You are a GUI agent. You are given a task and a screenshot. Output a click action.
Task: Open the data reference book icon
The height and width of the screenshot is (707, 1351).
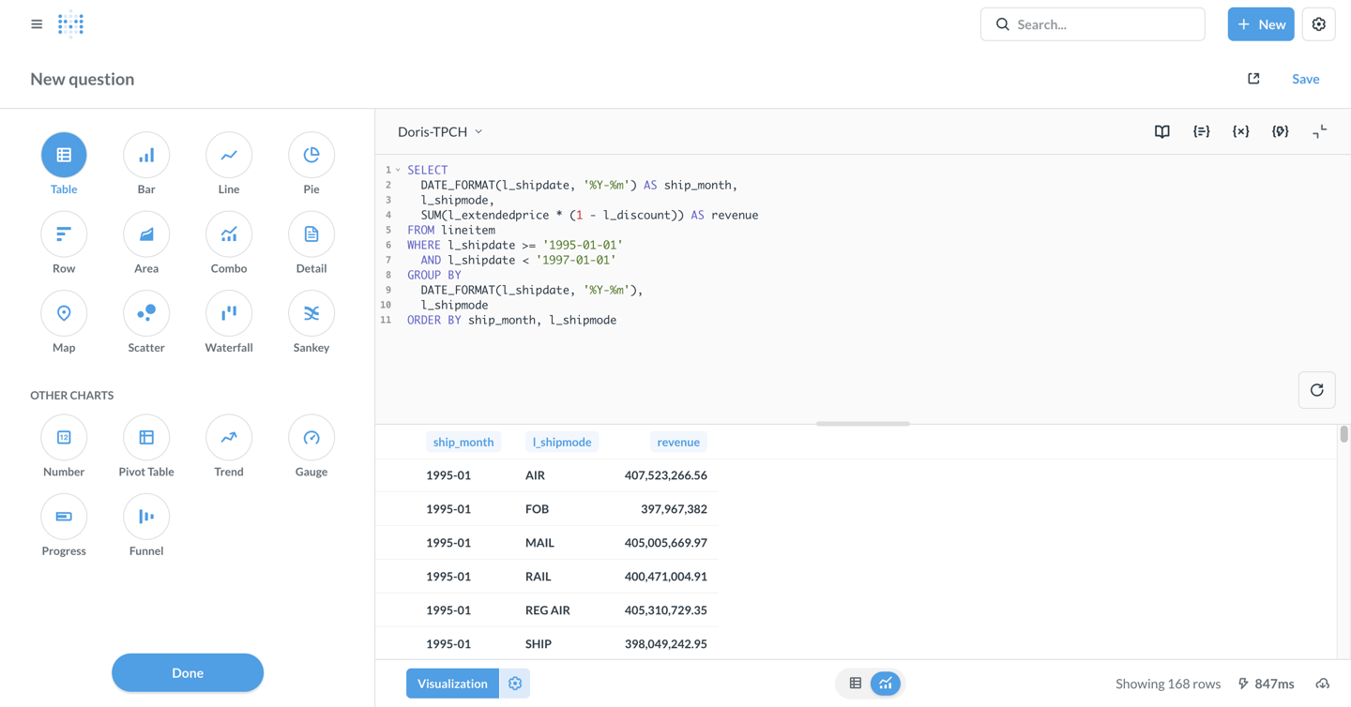click(x=1161, y=132)
